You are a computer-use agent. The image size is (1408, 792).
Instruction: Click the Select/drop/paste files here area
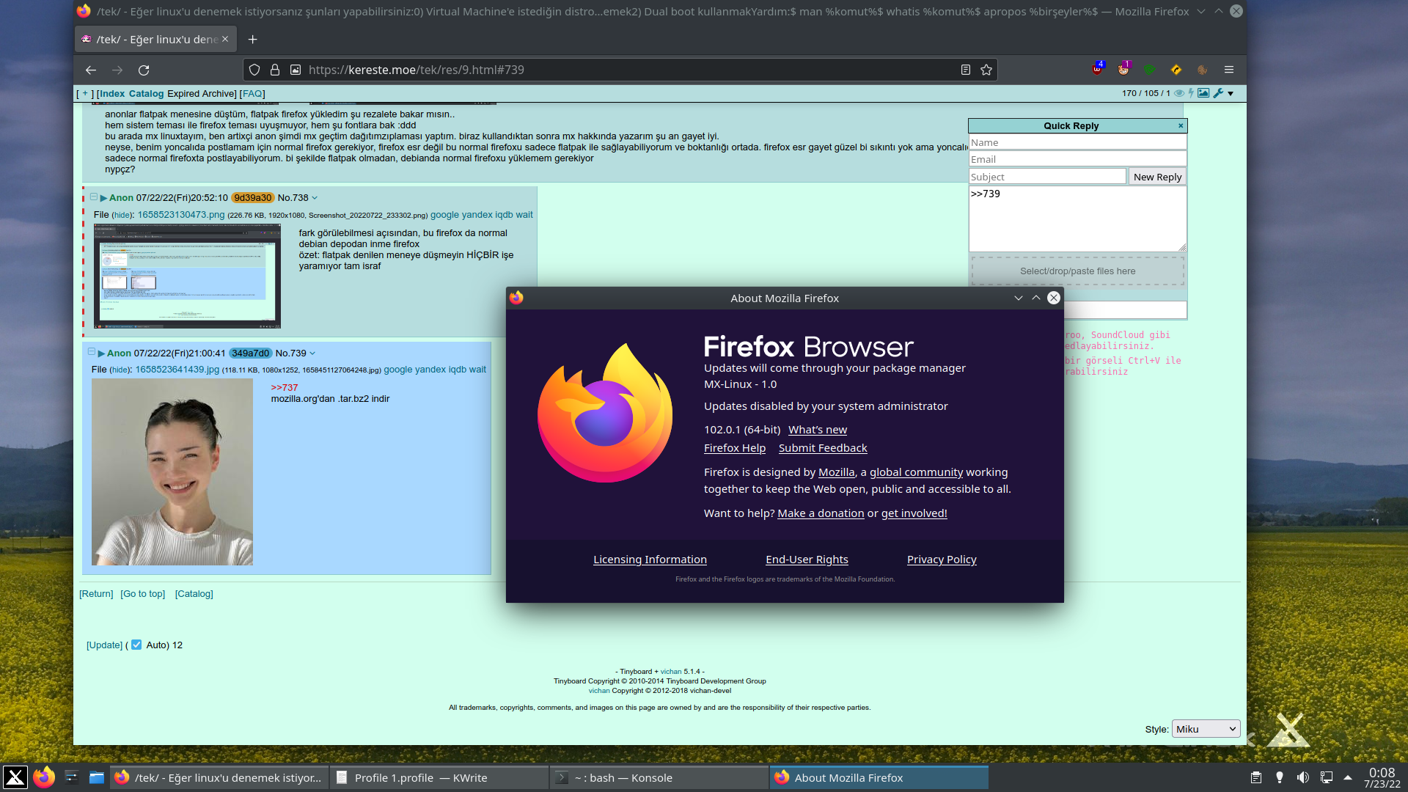point(1077,271)
